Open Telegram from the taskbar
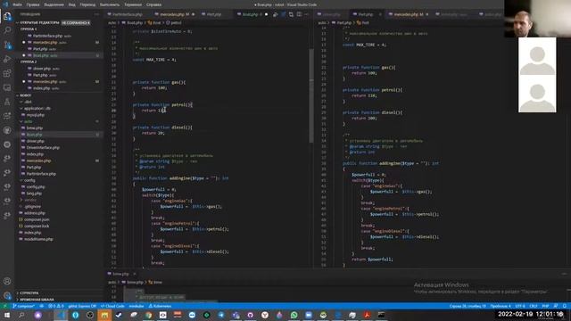Screen dimensions: 571x321 click(221, 315)
